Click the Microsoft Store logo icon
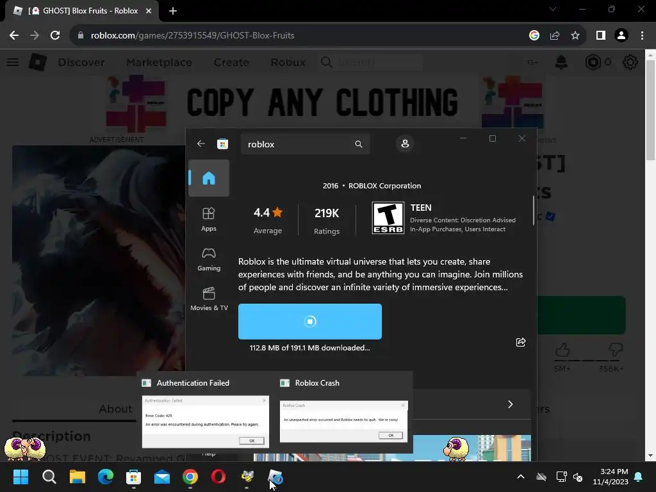This screenshot has height=492, width=656. coord(222,144)
